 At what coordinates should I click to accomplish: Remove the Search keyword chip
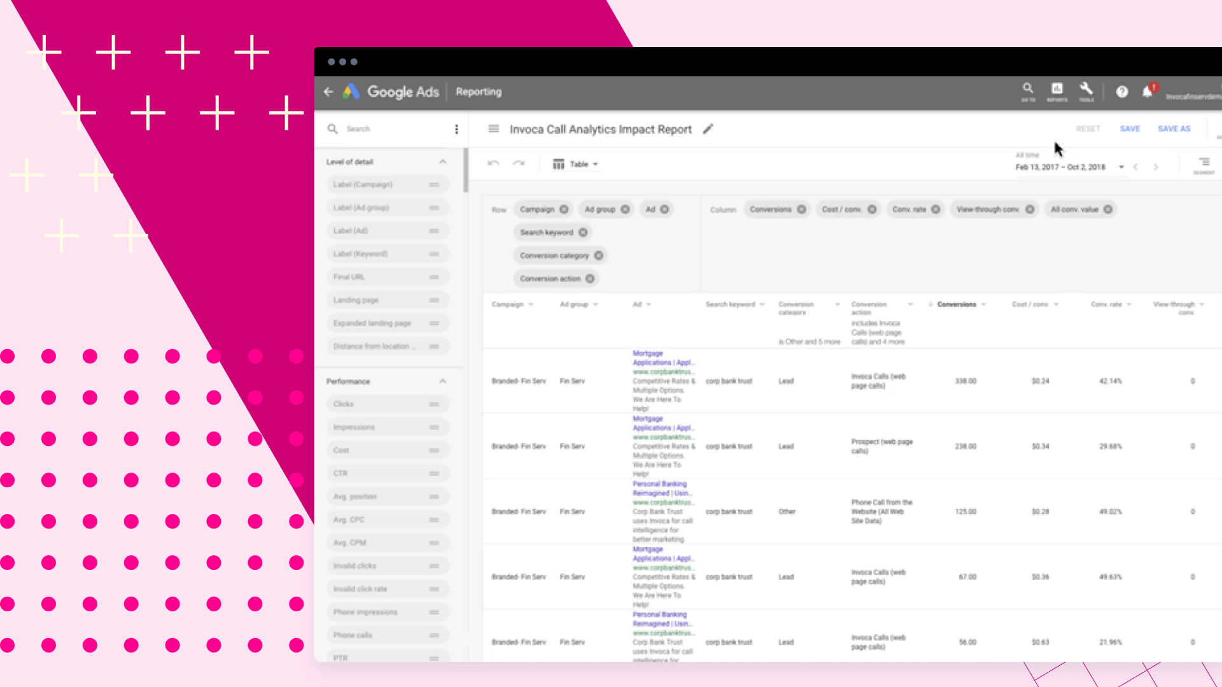point(583,232)
